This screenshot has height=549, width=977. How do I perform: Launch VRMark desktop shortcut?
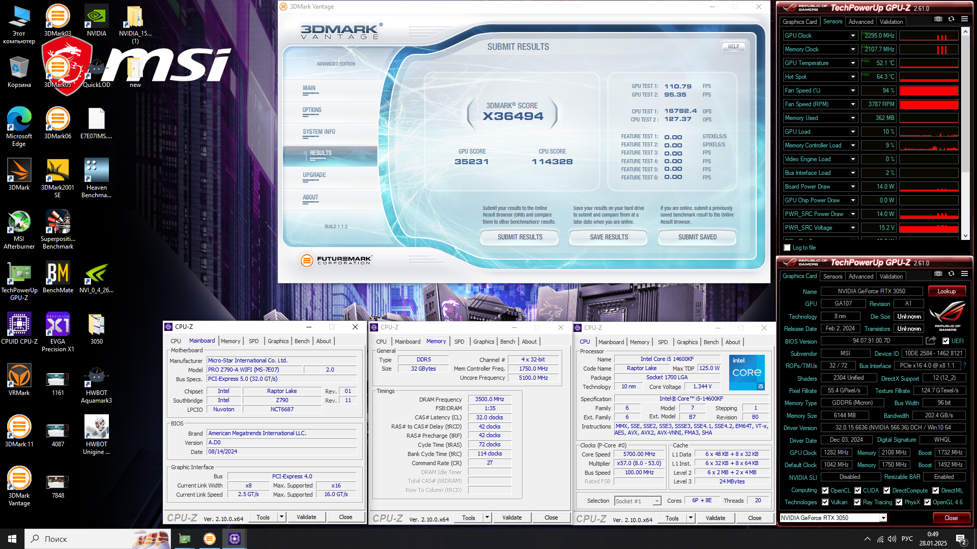click(x=19, y=380)
